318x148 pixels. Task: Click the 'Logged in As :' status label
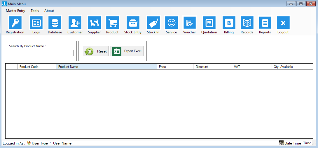coord(14,143)
